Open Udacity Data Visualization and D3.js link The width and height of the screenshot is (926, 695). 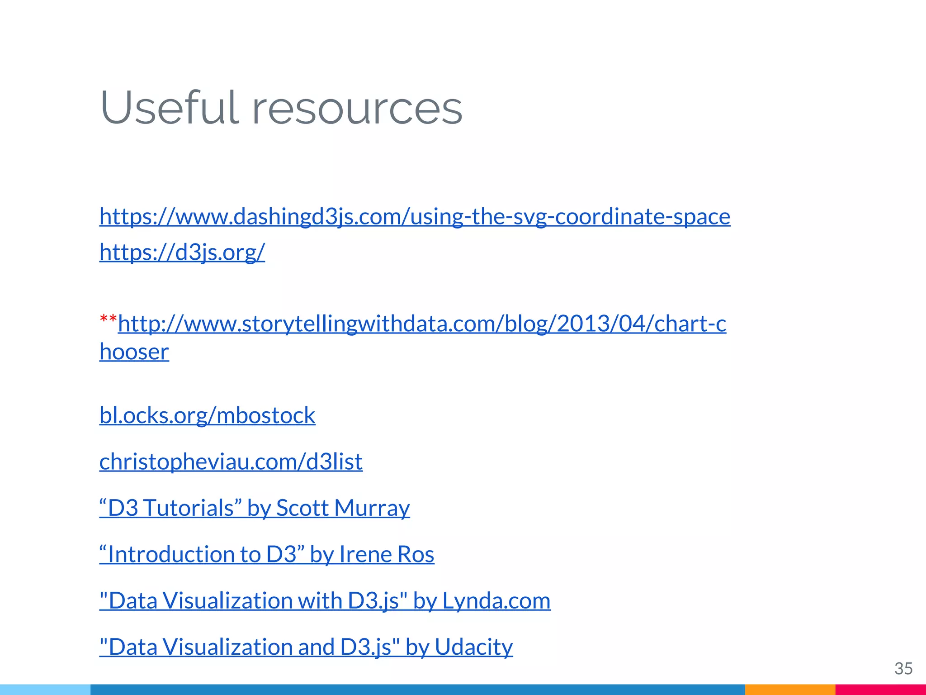tap(306, 647)
